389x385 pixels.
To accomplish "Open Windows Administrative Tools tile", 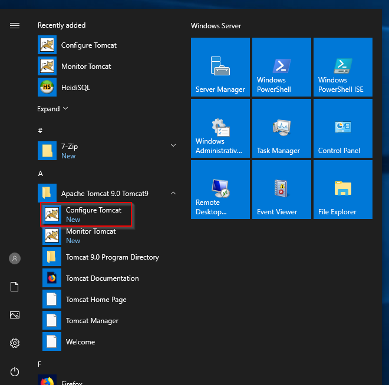I will pos(220,128).
